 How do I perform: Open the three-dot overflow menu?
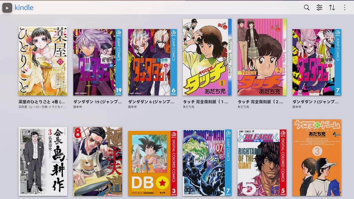[345, 8]
